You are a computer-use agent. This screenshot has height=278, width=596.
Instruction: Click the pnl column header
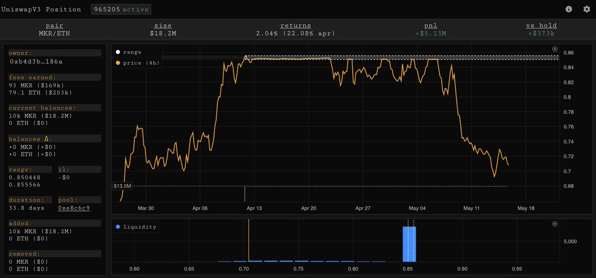[431, 25]
